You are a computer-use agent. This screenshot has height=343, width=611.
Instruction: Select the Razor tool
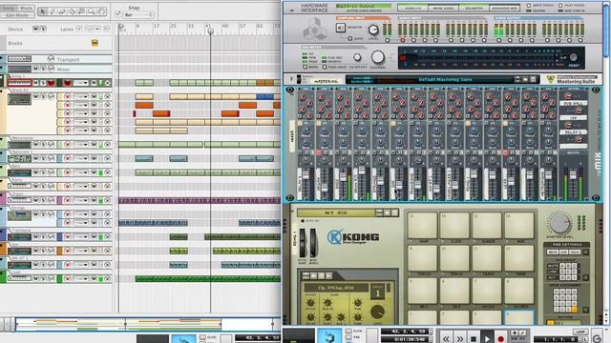73,11
